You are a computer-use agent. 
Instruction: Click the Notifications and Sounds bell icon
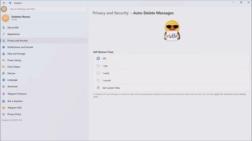point(4,47)
